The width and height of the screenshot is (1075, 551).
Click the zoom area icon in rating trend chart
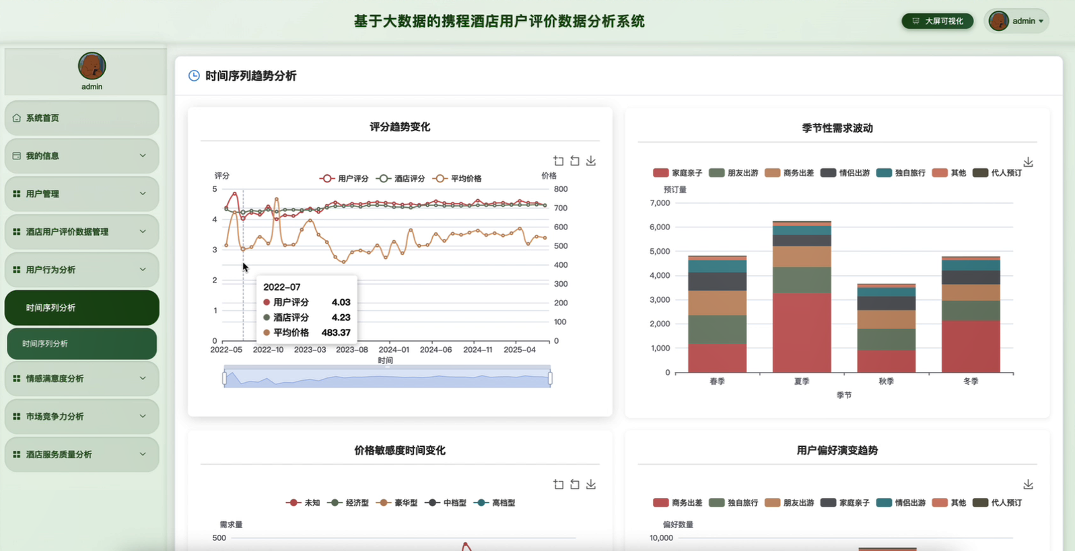(559, 161)
